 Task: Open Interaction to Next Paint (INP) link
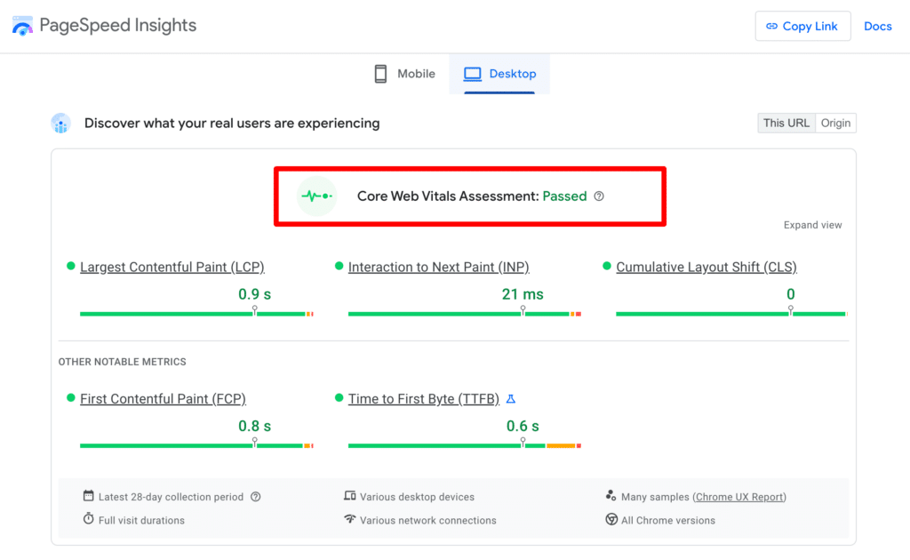coord(439,267)
